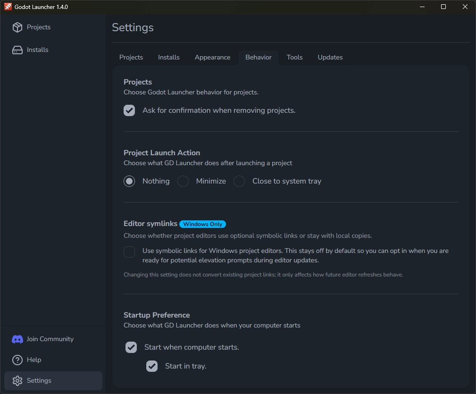476x394 pixels.
Task: Uncheck Start when computer starts
Action: coord(131,347)
